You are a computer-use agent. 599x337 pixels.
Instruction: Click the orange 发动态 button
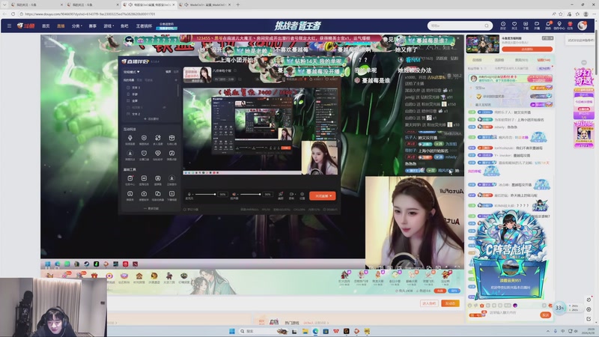(x=450, y=303)
